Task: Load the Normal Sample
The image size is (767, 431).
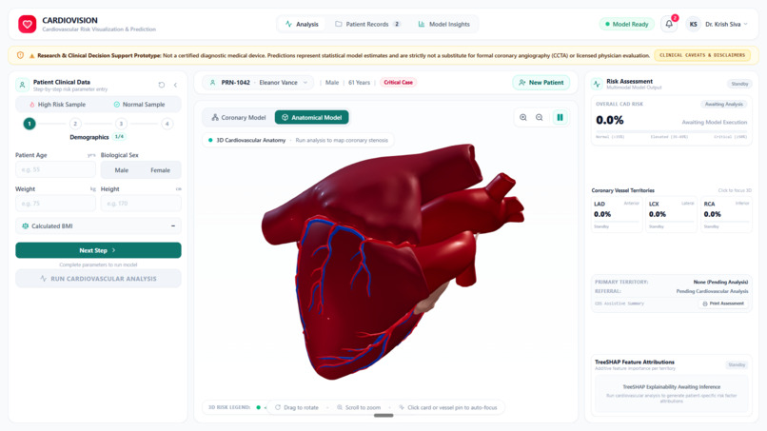Action: (139, 105)
